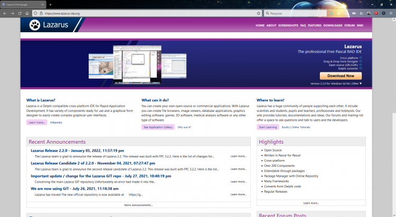Image resolution: width=396 pixels, height=217 pixels.
Task: Open the hamburger application menu
Action: coord(391,13)
